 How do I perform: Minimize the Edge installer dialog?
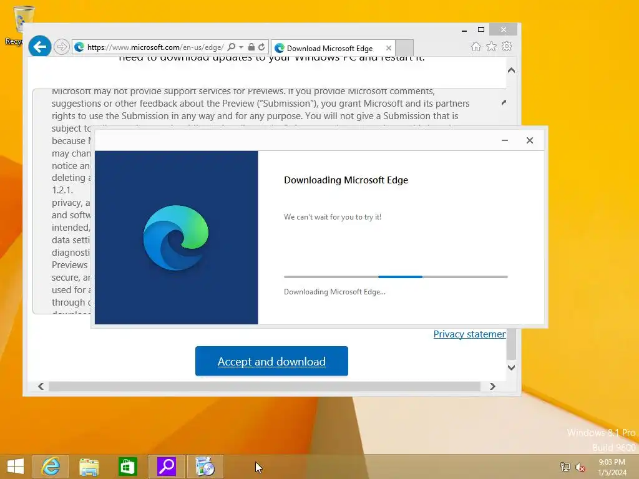click(x=504, y=140)
